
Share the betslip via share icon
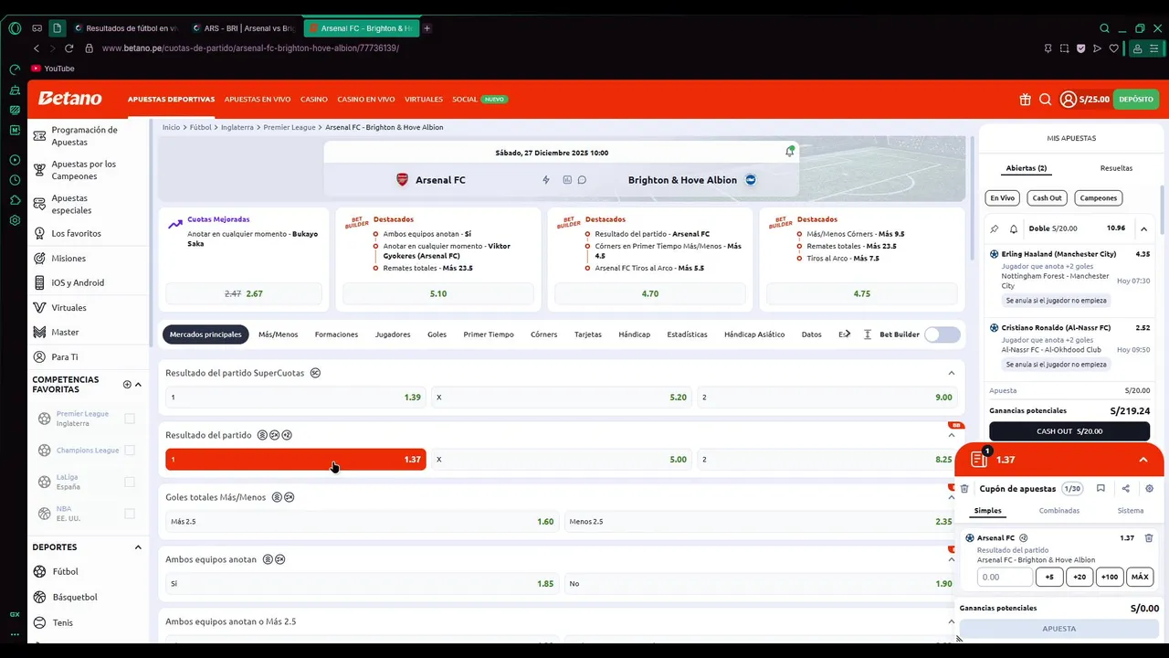[x=1125, y=489]
